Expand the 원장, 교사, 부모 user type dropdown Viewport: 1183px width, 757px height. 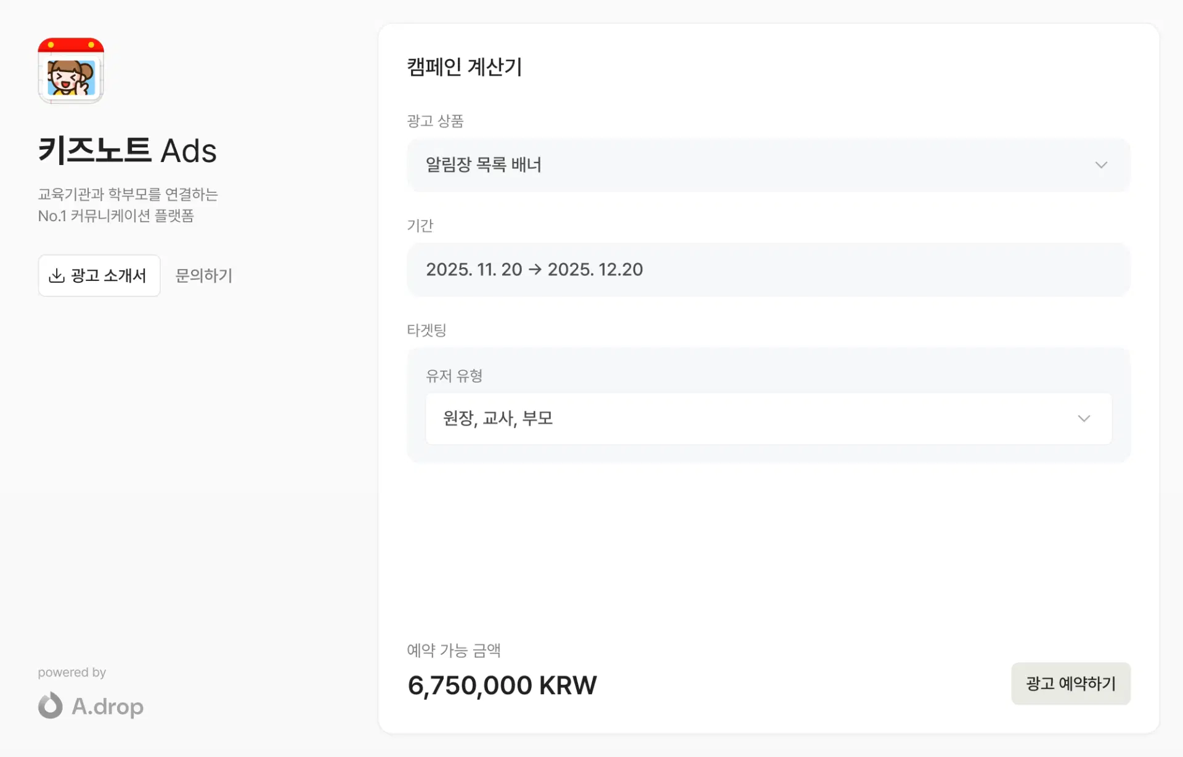768,419
